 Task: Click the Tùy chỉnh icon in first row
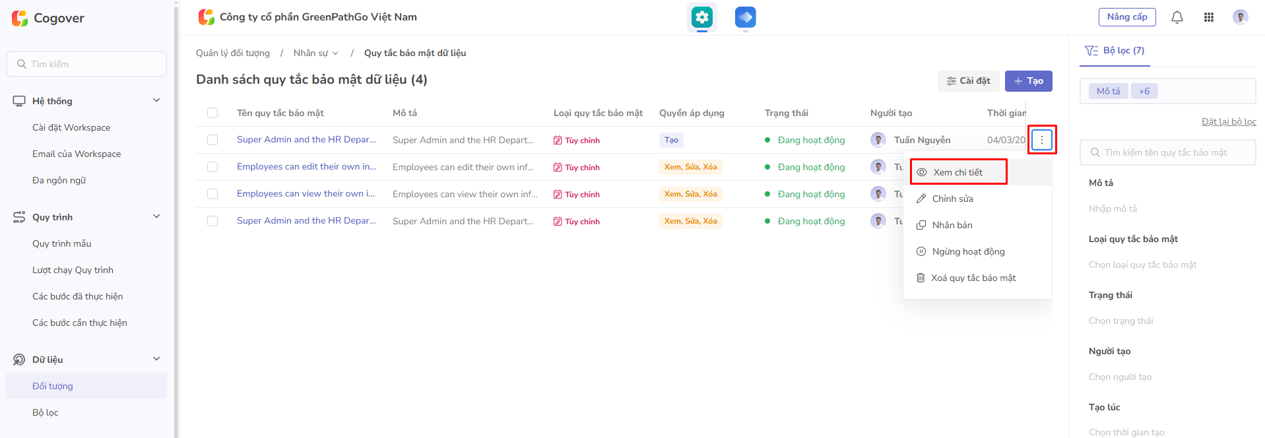coord(558,141)
